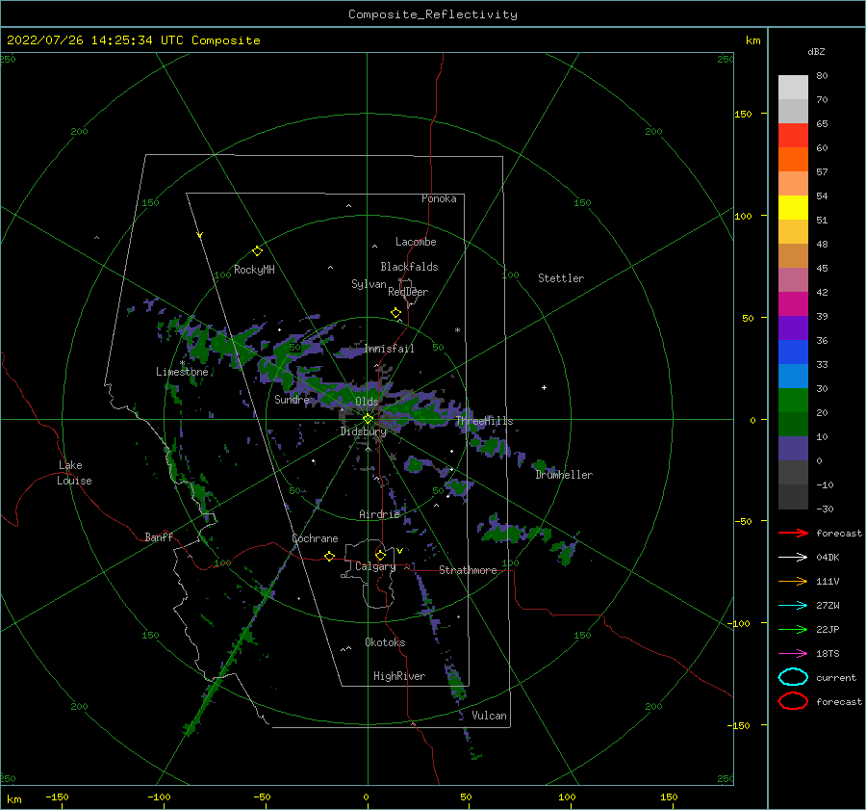Click the Limestone label
866x810 pixels.
click(x=182, y=372)
